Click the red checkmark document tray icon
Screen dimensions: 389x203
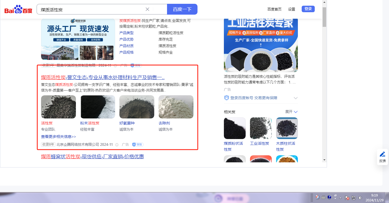317,197
